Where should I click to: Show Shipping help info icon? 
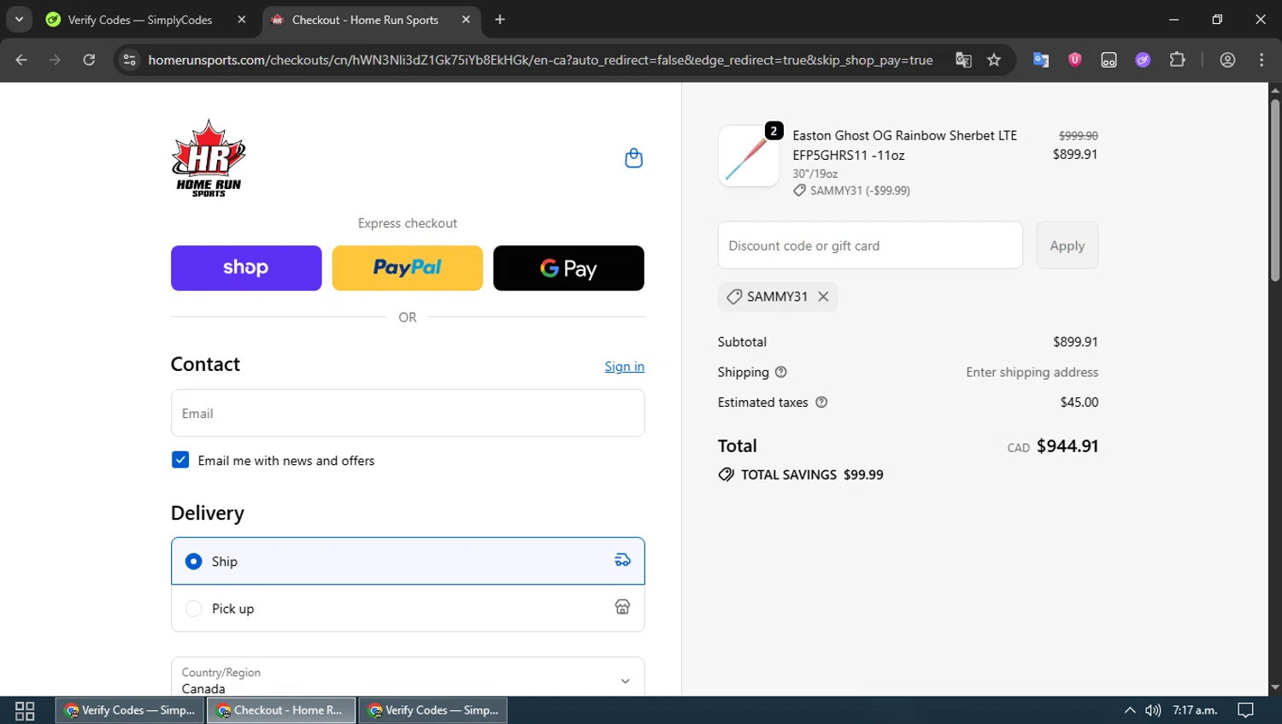point(780,372)
